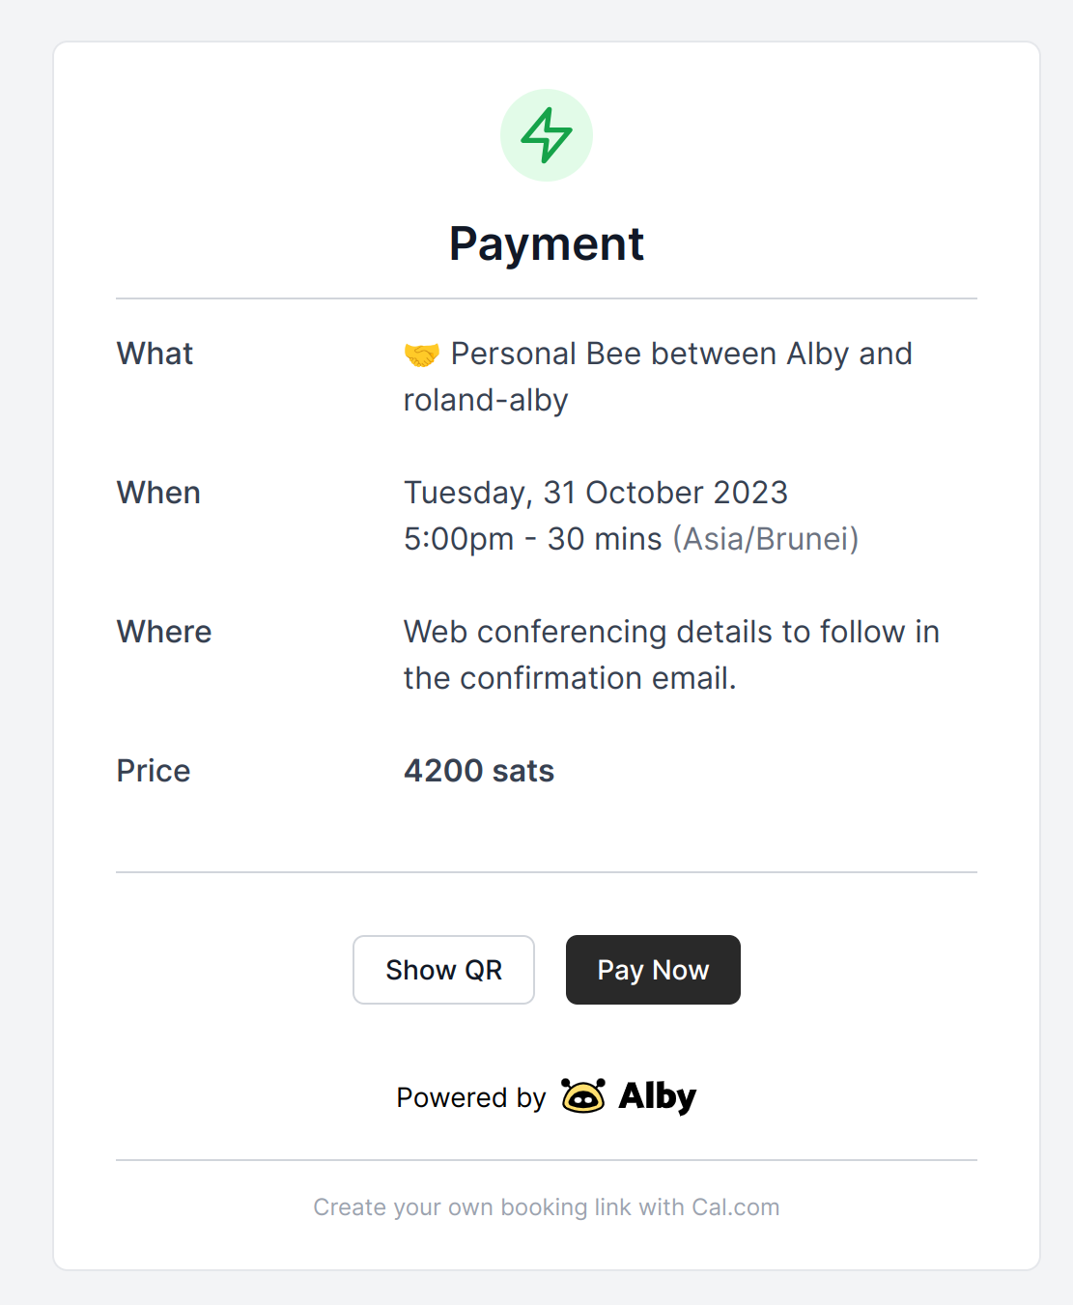Show the QR code for payment

tap(443, 970)
